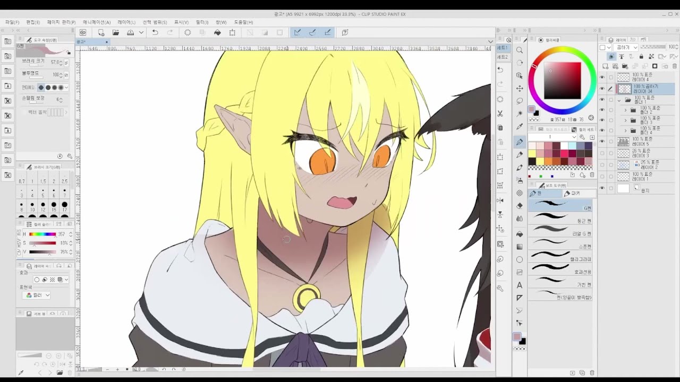Select the Lasso selection tool

click(x=520, y=101)
